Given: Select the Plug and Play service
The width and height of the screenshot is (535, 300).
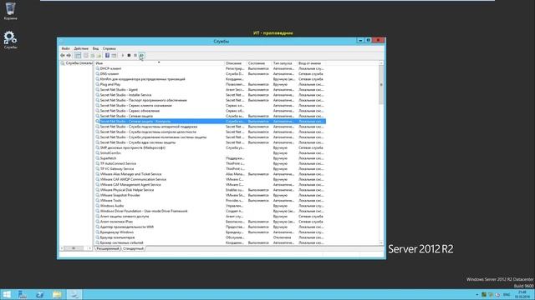Looking at the screenshot, I should pyautogui.click(x=210, y=84).
